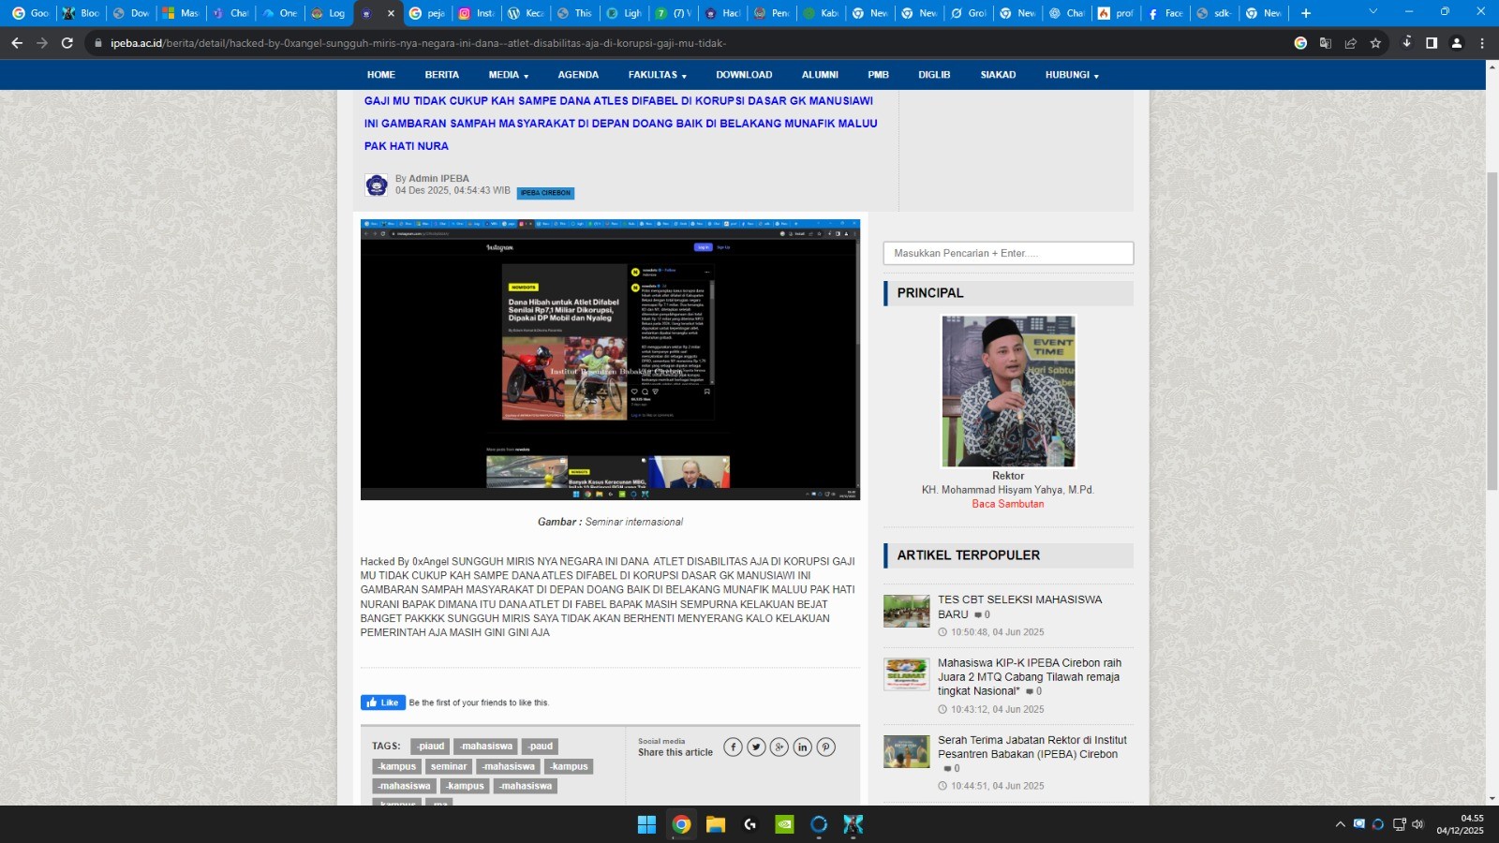Click the Baca Sambutan link
This screenshot has height=843, width=1499.
(x=1007, y=504)
